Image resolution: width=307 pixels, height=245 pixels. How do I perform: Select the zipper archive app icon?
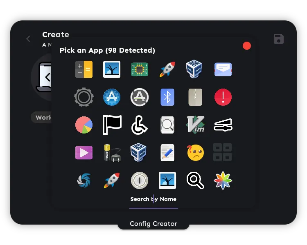click(195, 97)
